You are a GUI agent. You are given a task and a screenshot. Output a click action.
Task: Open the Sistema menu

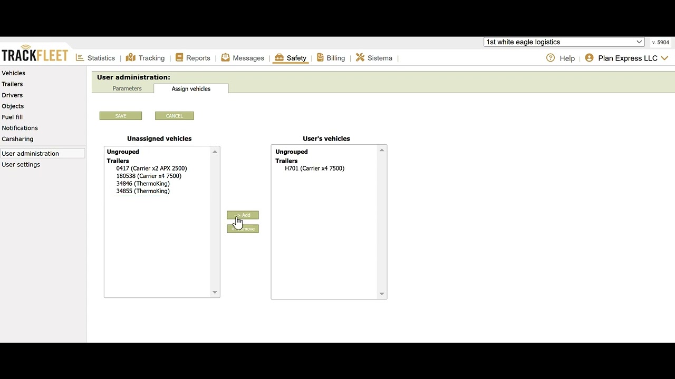pyautogui.click(x=380, y=58)
